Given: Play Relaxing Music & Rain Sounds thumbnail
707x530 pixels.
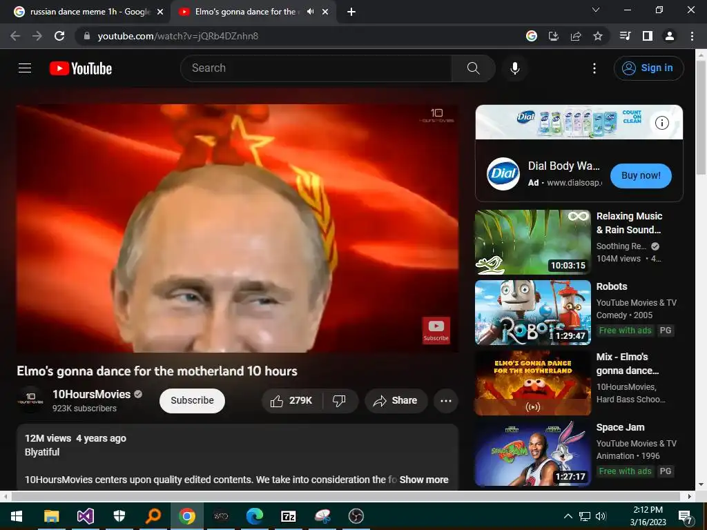Looking at the screenshot, I should (533, 242).
